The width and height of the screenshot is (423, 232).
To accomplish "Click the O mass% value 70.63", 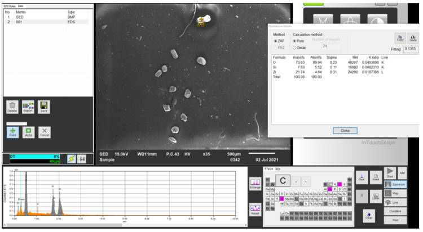I will coord(300,63).
